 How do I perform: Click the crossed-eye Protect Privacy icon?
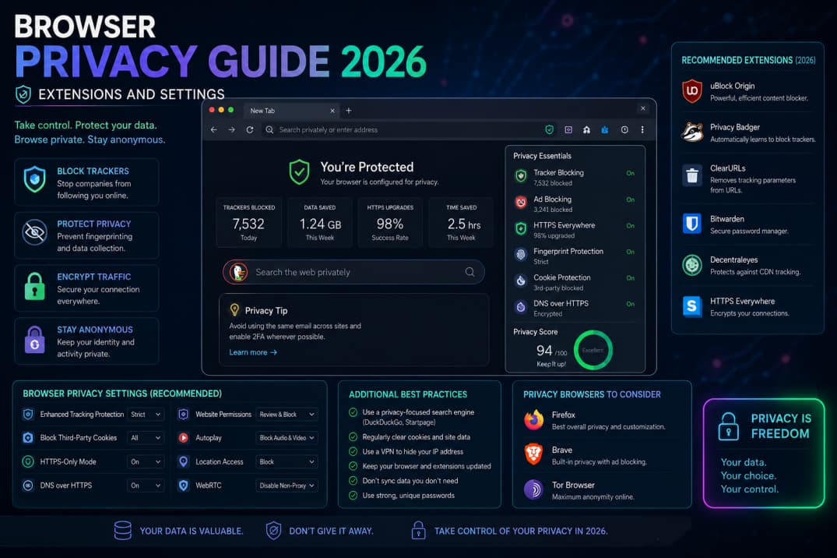35,232
